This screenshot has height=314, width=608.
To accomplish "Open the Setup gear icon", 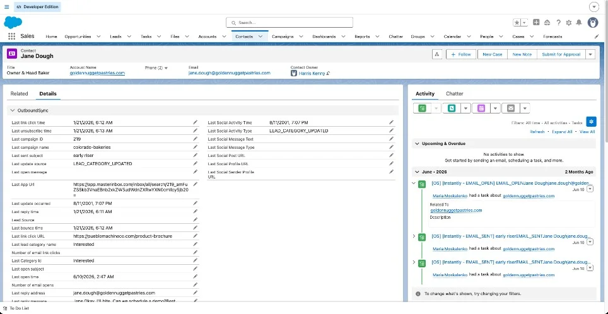I will [568, 23].
